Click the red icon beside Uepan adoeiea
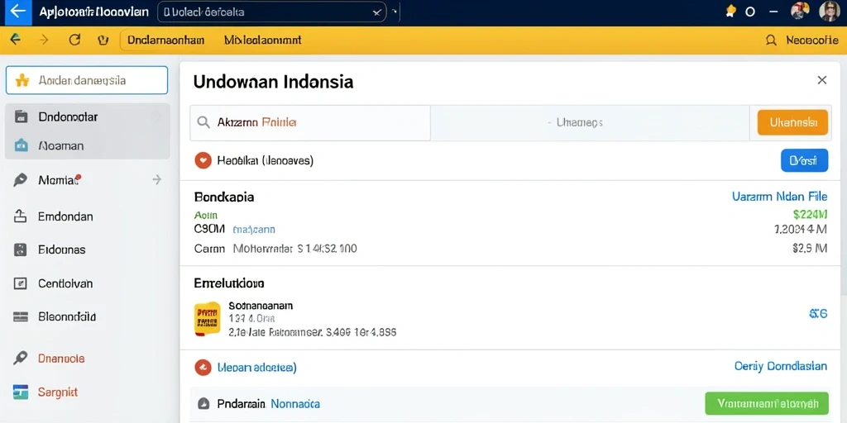847x423 pixels. (203, 368)
